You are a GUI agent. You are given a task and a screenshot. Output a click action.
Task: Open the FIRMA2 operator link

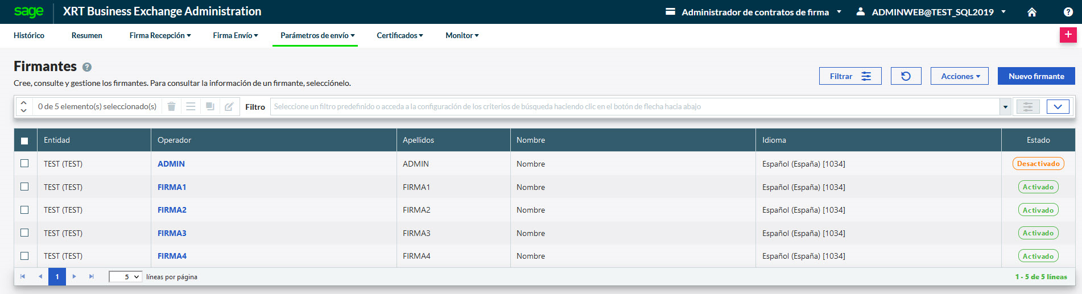coord(172,210)
